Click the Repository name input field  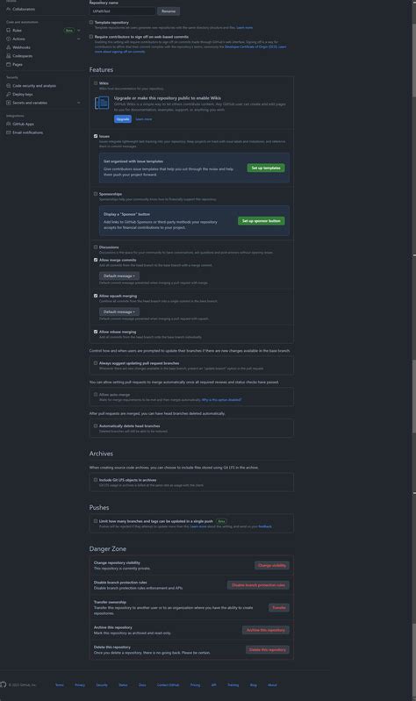click(x=122, y=11)
